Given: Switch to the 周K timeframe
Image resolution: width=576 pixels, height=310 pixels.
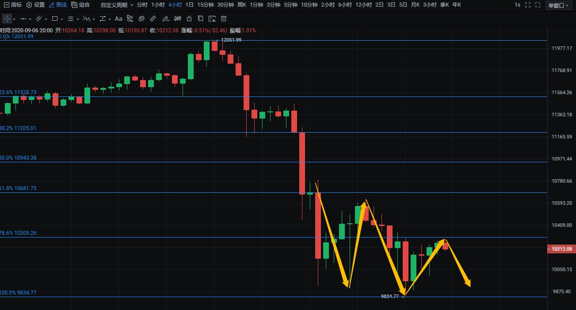Looking at the screenshot, I should click(x=242, y=5).
